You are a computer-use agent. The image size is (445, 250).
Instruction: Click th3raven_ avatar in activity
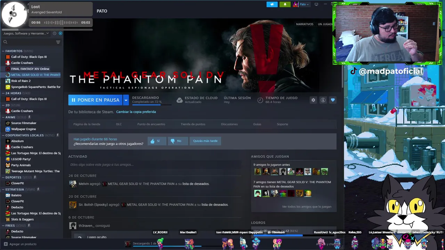pyautogui.click(x=73, y=226)
